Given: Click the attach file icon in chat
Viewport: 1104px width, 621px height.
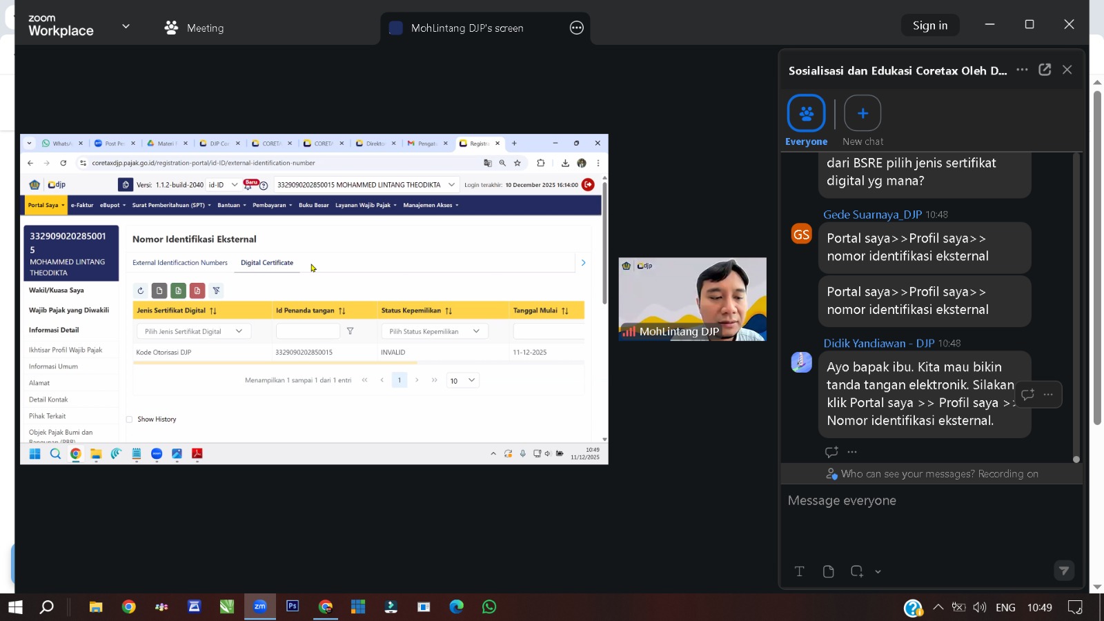Looking at the screenshot, I should point(828,571).
